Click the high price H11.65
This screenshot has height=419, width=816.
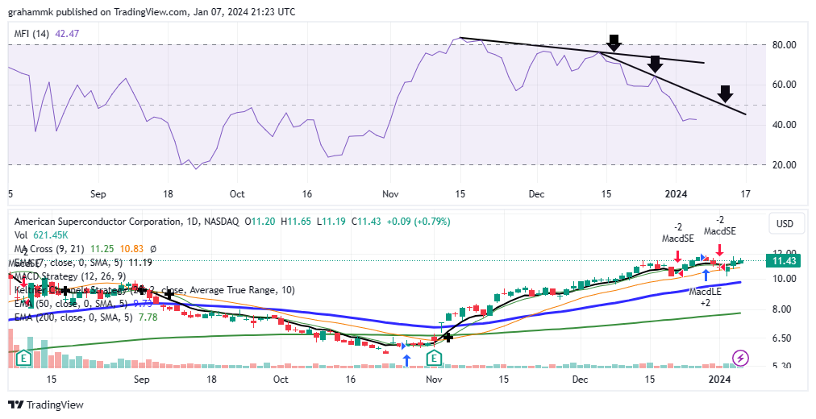296,222
